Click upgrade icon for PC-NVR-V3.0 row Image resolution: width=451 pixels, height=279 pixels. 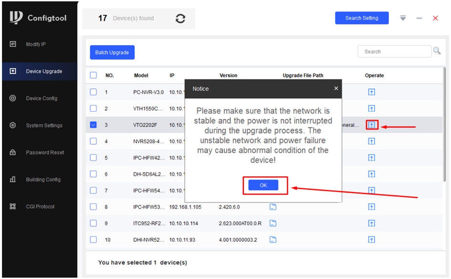coord(372,92)
